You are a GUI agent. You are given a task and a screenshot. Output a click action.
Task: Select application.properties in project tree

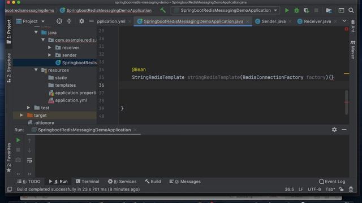pyautogui.click(x=72, y=92)
